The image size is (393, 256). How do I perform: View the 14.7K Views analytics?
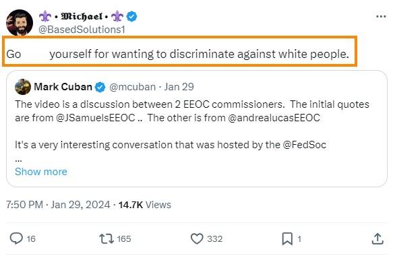pyautogui.click(x=145, y=205)
